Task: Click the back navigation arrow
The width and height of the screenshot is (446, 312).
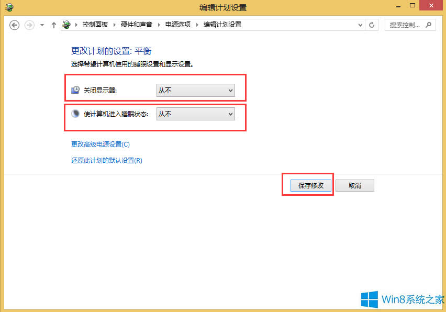Action: pyautogui.click(x=14, y=25)
